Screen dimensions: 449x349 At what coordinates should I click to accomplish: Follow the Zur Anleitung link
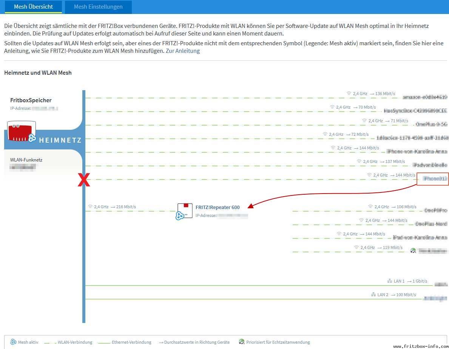point(183,51)
